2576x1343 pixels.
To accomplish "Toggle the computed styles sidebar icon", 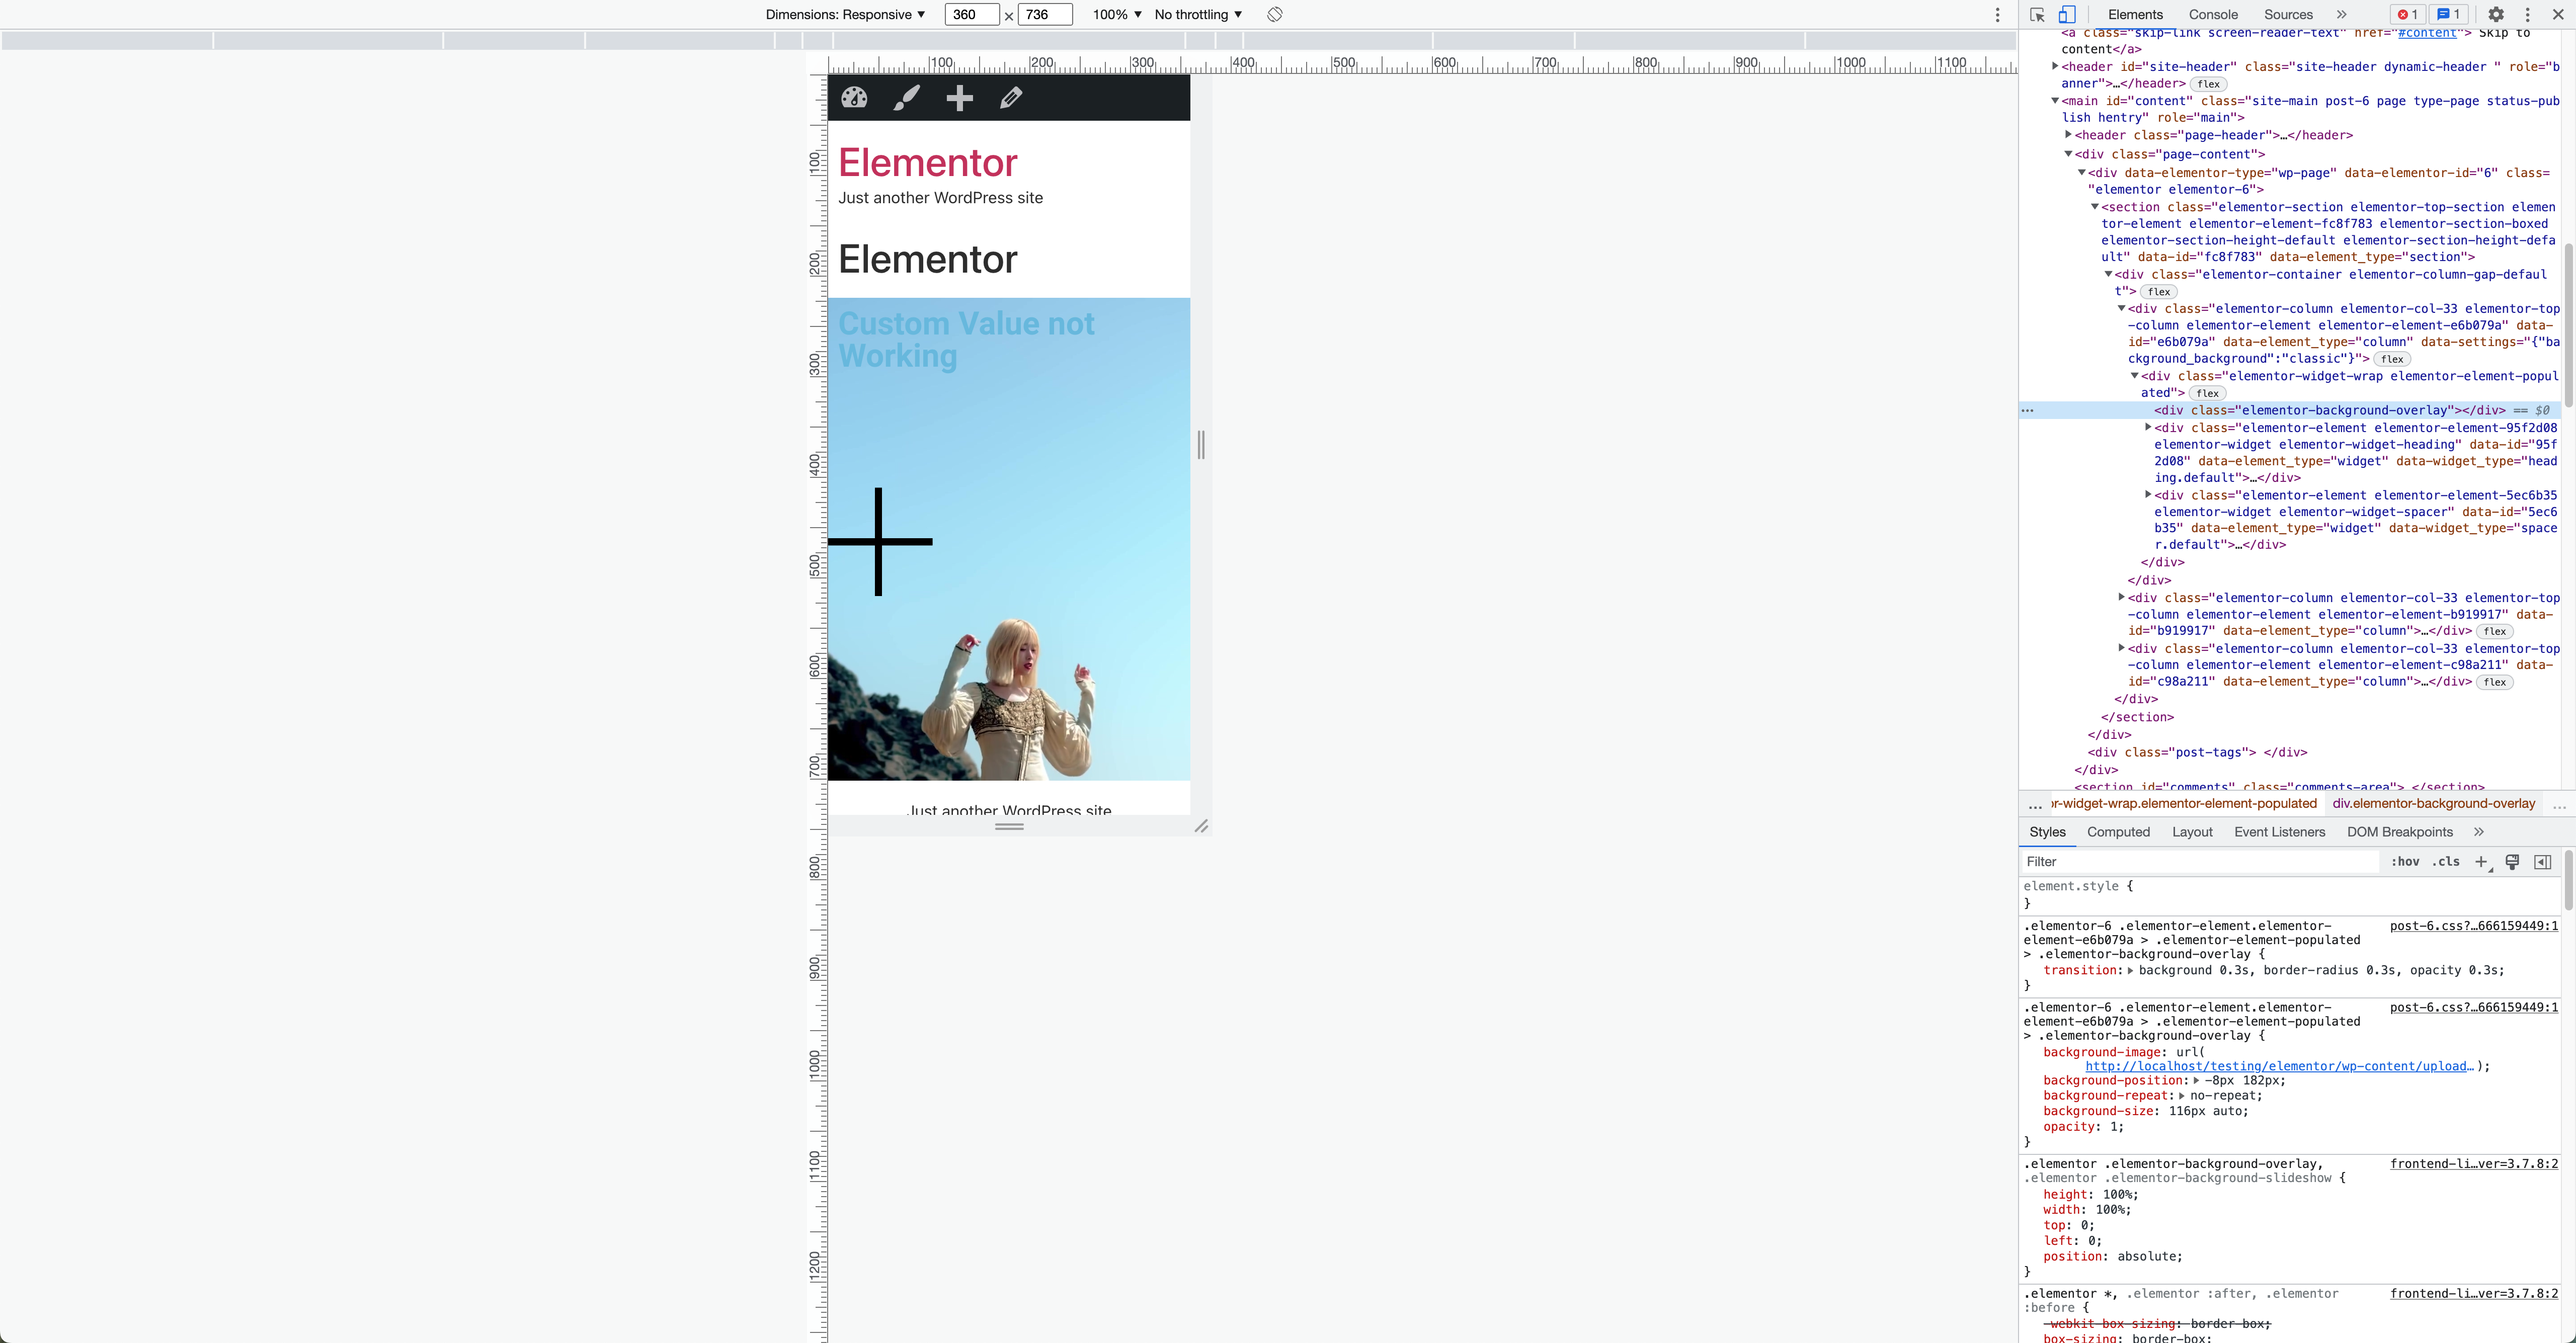I will pos(2542,862).
